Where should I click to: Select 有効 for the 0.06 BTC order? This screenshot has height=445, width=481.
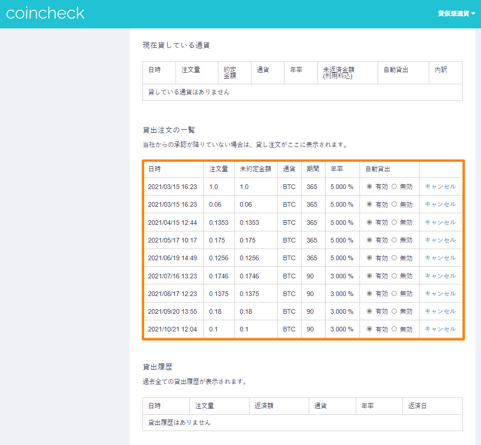point(369,204)
